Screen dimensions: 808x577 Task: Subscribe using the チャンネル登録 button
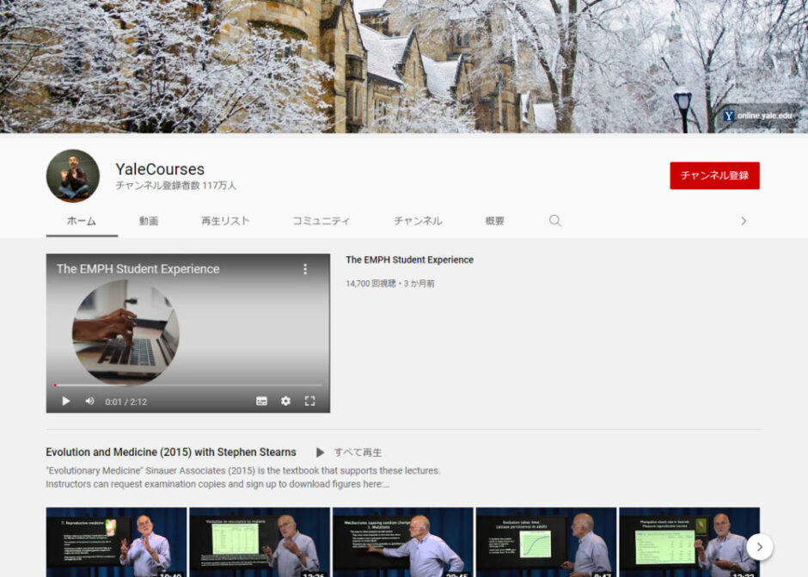tap(714, 175)
